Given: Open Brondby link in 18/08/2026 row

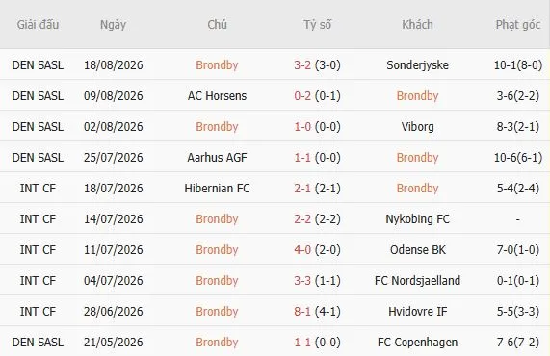Looking at the screenshot, I should [217, 64].
